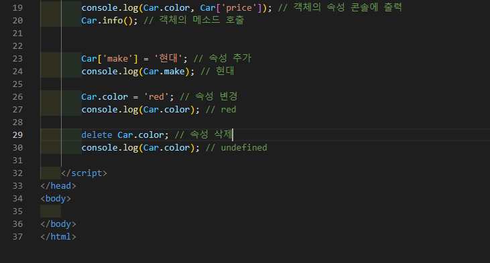Click the '// undefined' comment on line 30

click(236, 148)
